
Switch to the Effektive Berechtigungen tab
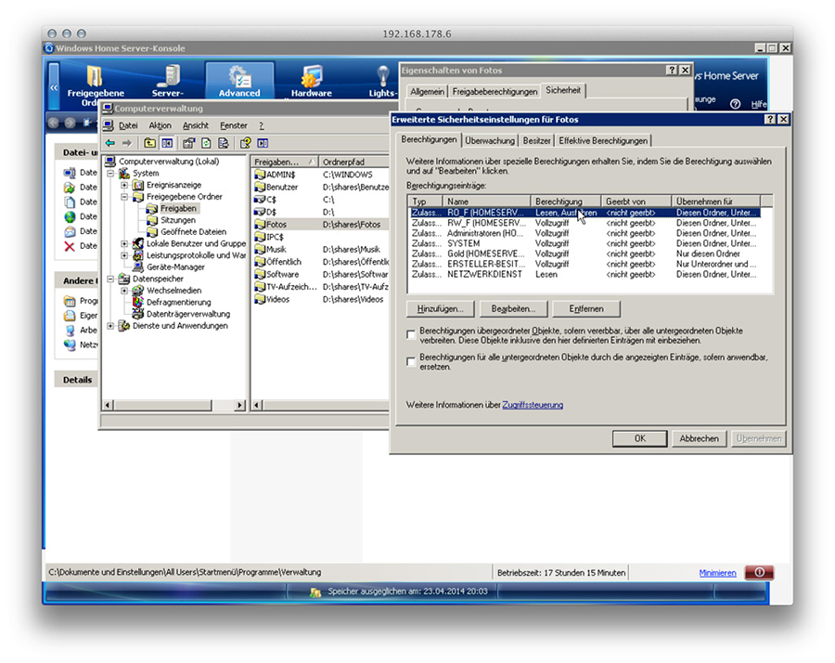click(x=603, y=141)
